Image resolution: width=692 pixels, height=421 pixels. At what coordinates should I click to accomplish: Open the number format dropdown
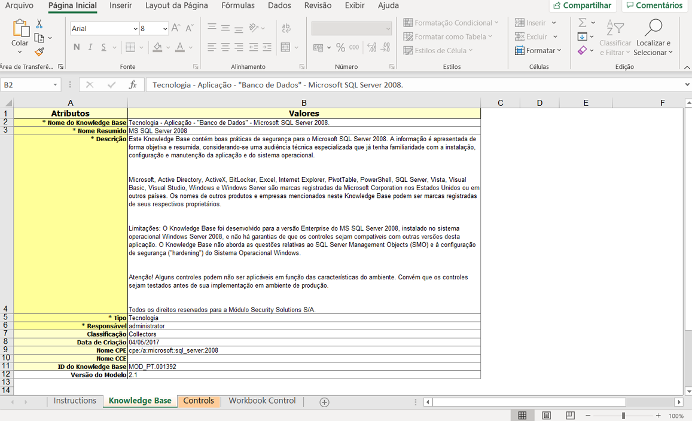click(x=388, y=29)
